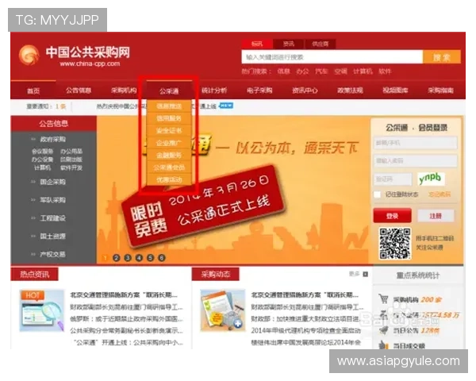Open 资讯中心 in the navigation bar

pyautogui.click(x=305, y=90)
